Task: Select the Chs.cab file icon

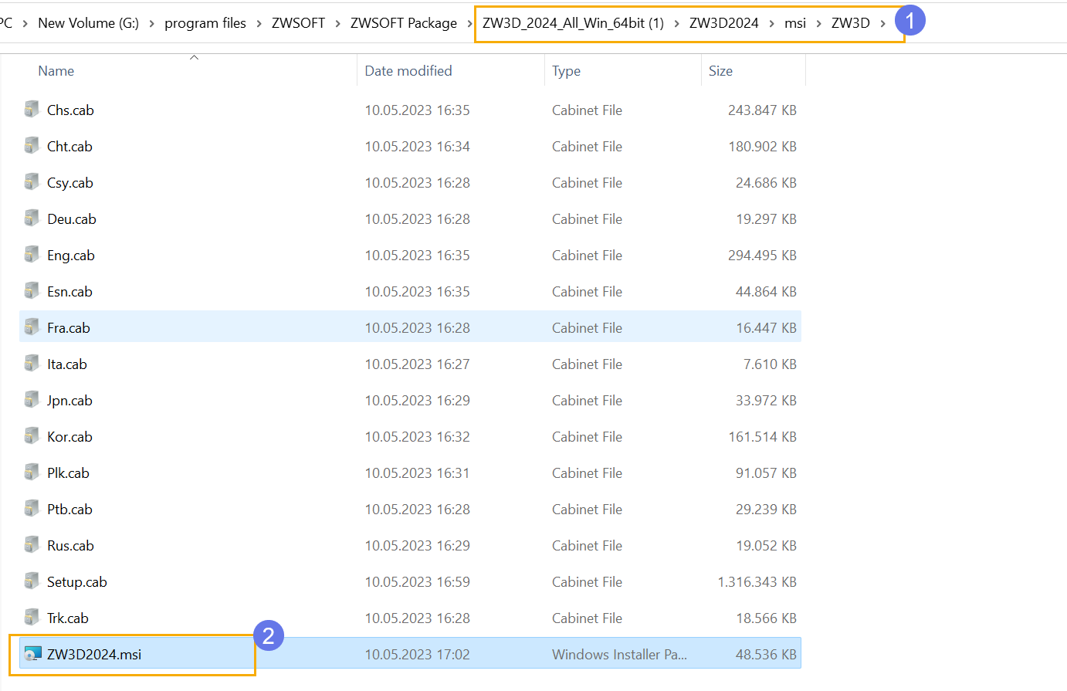Action: pos(32,110)
